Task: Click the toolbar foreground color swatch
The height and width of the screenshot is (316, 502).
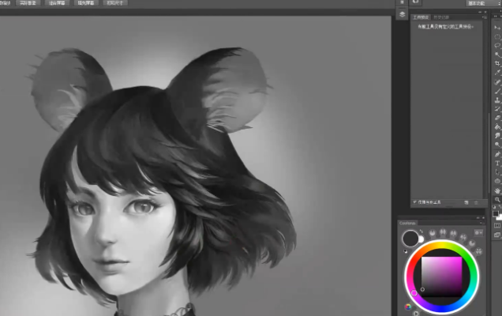Action: pos(495,213)
